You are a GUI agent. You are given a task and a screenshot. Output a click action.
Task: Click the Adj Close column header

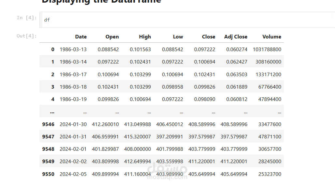click(236, 37)
